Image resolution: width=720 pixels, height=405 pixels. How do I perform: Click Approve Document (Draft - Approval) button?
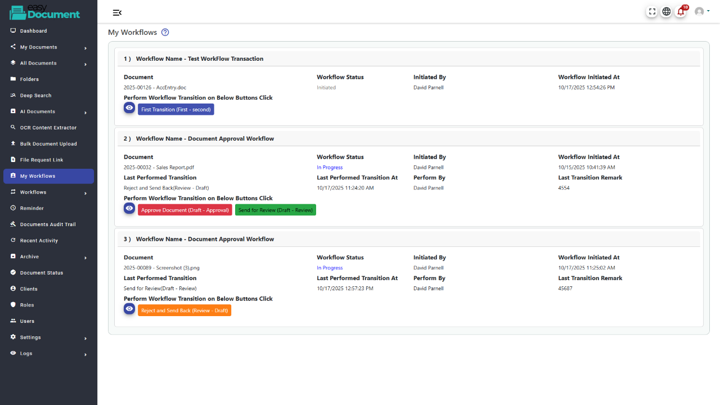185,210
